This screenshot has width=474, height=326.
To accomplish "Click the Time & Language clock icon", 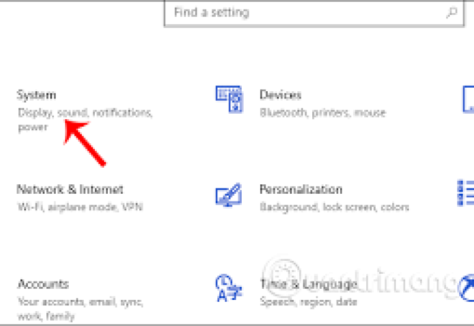I will pyautogui.click(x=227, y=289).
